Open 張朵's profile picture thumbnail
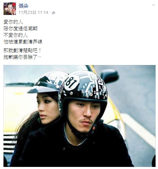Viewport: 158px width, 169px height. point(10,9)
